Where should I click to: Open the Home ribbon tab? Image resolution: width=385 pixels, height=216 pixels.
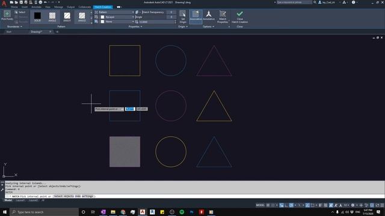point(14,7)
